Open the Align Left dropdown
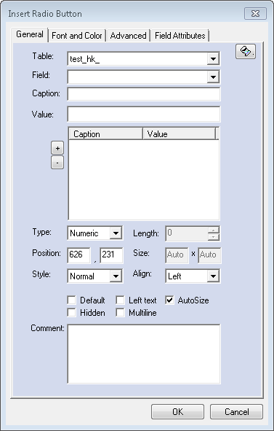The width and height of the screenshot is (274, 431). (213, 276)
